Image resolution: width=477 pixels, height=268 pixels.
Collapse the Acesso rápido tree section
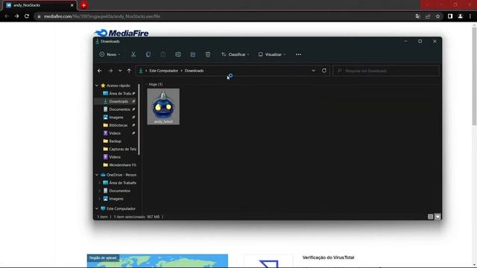click(x=97, y=86)
